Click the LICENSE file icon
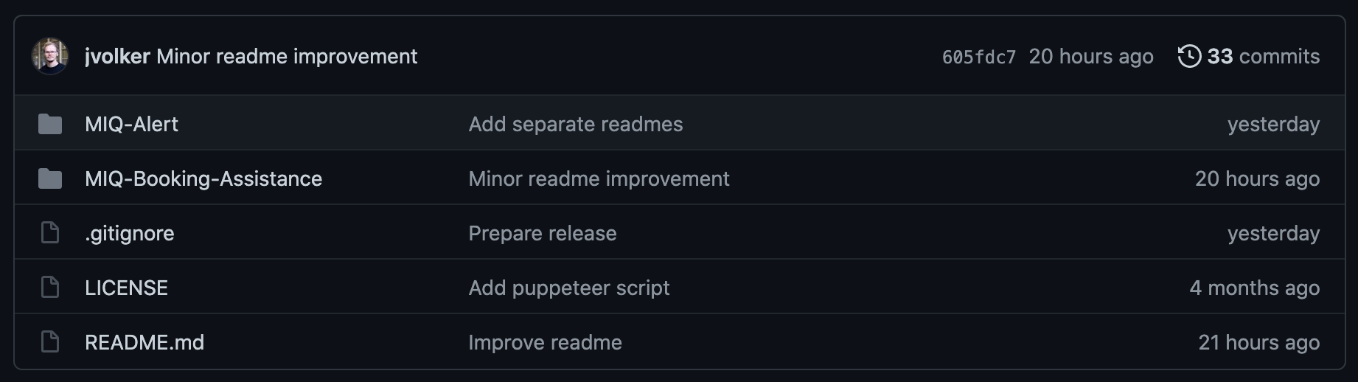Screen dimensions: 1358x382 [50, 288]
